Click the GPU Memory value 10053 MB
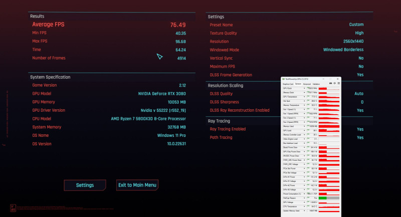This screenshot has width=401, height=217. 177,102
